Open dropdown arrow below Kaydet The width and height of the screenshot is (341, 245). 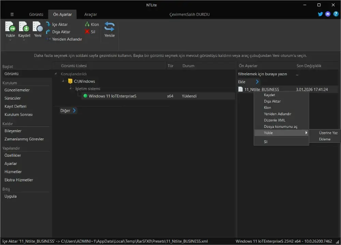[24, 40]
